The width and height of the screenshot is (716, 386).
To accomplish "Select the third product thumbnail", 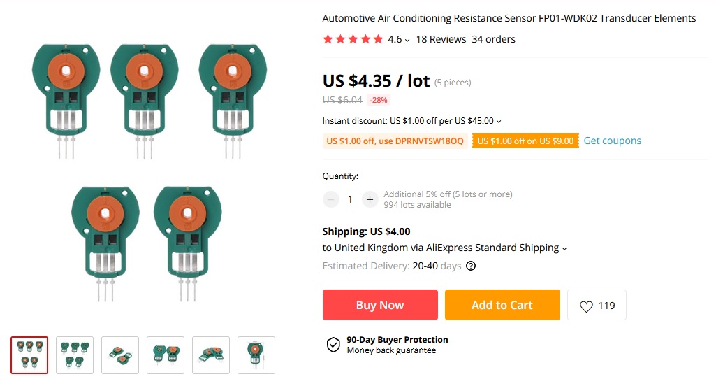I will [x=120, y=355].
